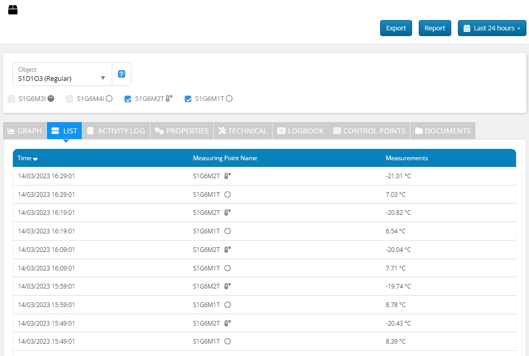
Task: Switch to the GRAPH tab
Action: pos(25,131)
